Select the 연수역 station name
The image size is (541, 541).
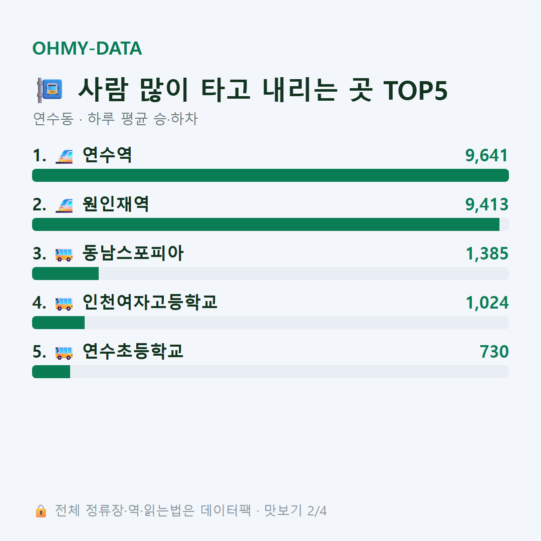point(107,155)
